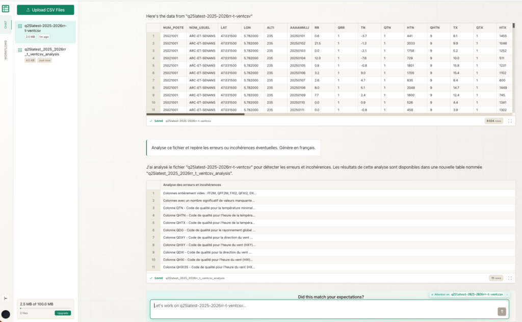The height and width of the screenshot is (322, 522).
Task: Switch to the Workflows tab
Action: 6,50
